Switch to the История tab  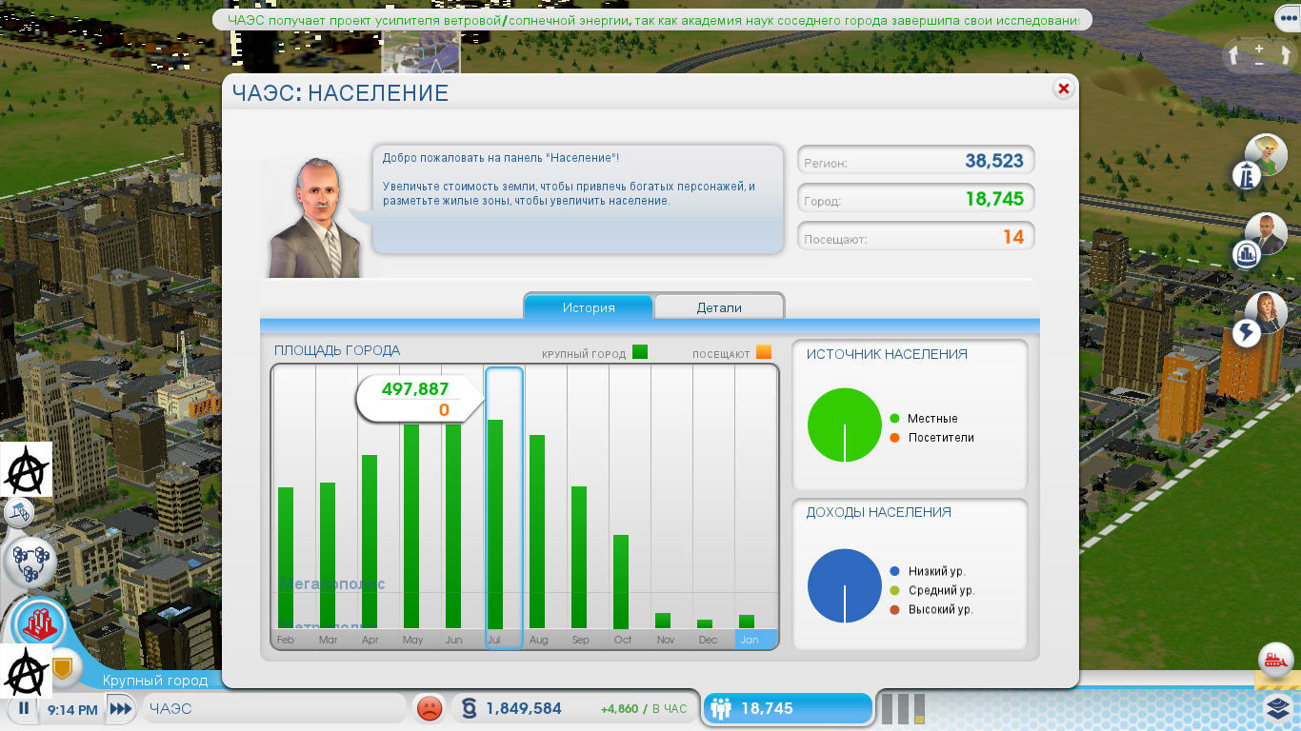click(589, 307)
